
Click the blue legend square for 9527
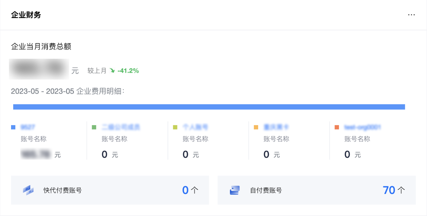[13, 127]
